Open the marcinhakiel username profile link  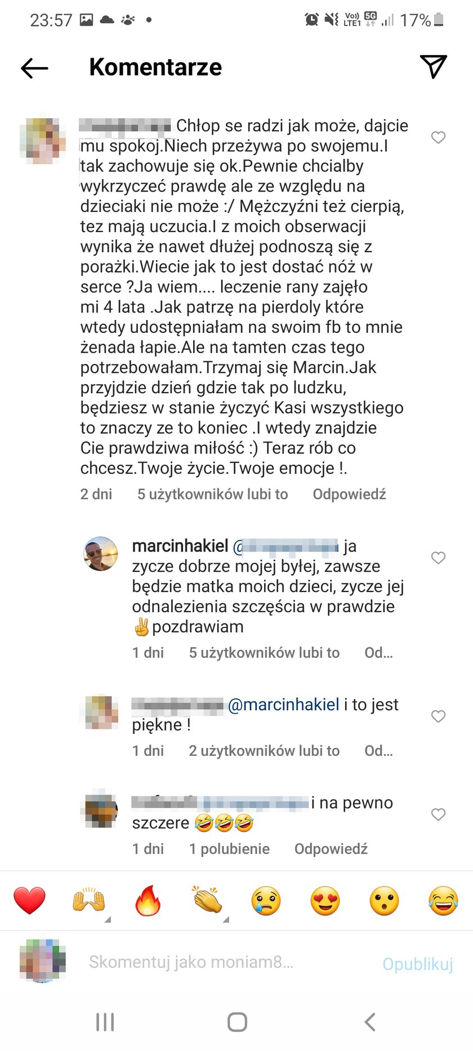coord(180,546)
